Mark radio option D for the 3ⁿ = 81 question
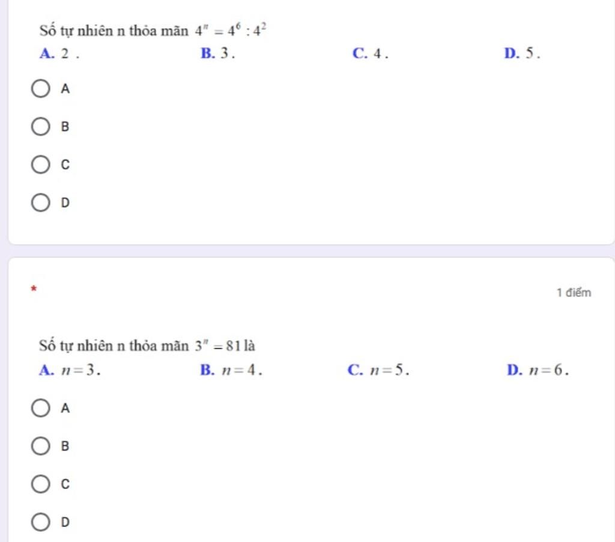Screen dimensions: 615x542 (40, 522)
